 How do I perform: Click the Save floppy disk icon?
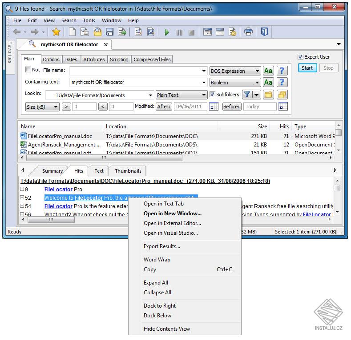tap(110, 32)
